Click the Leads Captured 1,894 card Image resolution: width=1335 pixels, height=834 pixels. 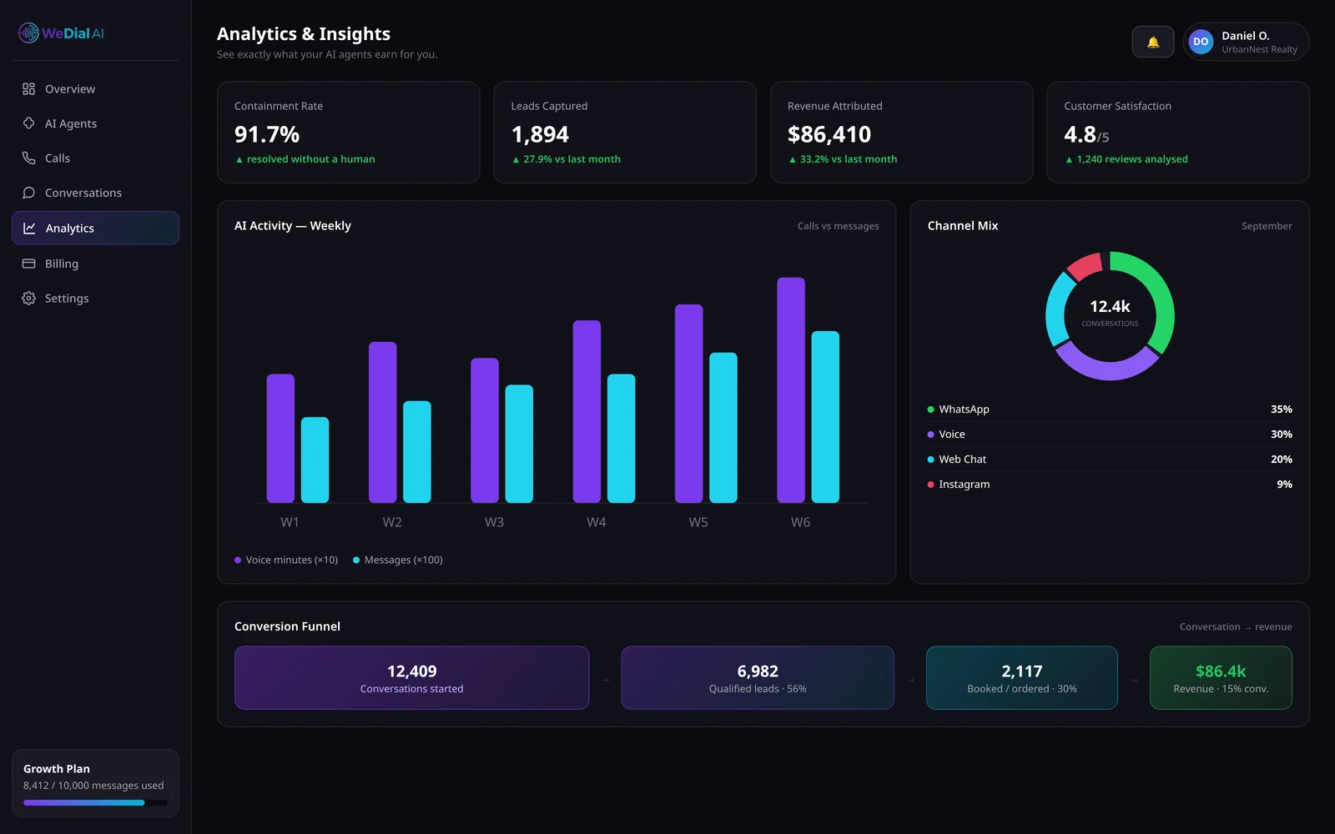click(x=625, y=132)
